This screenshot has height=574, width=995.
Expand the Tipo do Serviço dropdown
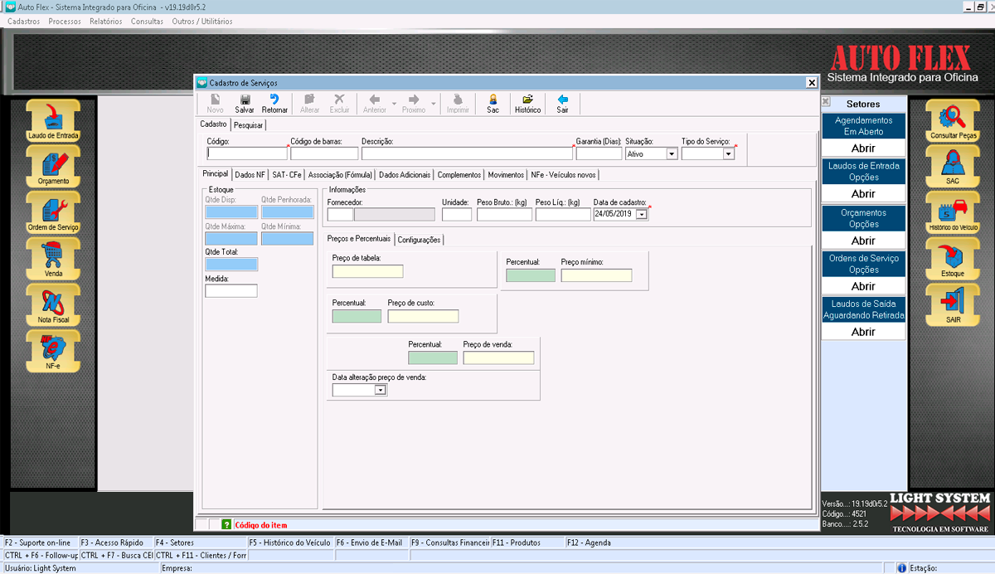728,153
